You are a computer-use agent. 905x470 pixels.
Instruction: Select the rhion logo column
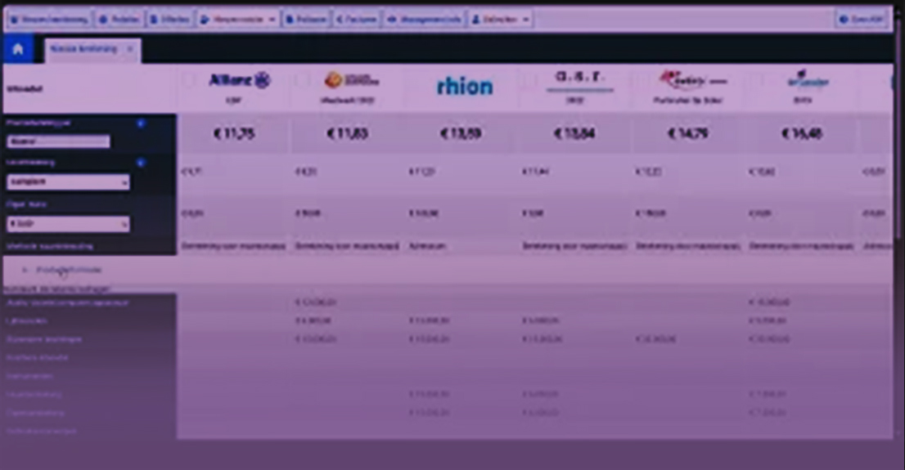coord(465,87)
